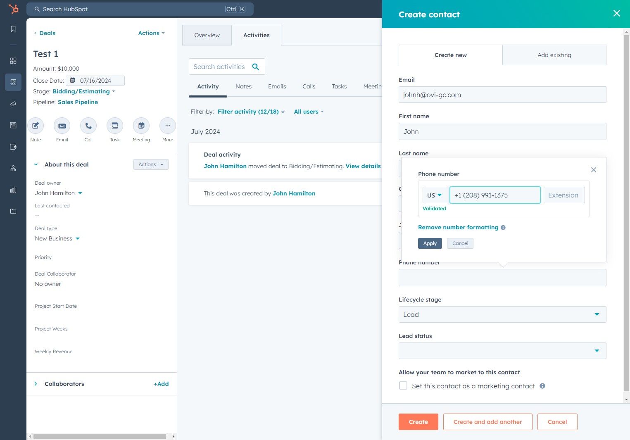Click info icon beside marketing contact option
This screenshot has height=440, width=630.
point(542,386)
